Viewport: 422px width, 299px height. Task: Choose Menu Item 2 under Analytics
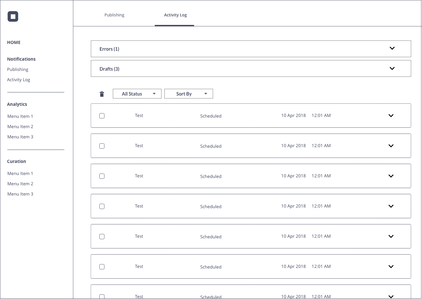click(x=20, y=127)
